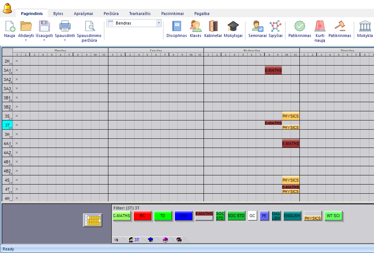The width and height of the screenshot is (374, 253).
Task: Select the 4A1 class row header
Action: [x=7, y=143]
